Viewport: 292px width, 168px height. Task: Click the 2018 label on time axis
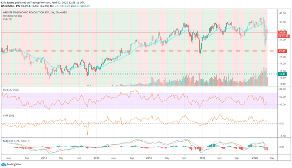coord(149,158)
